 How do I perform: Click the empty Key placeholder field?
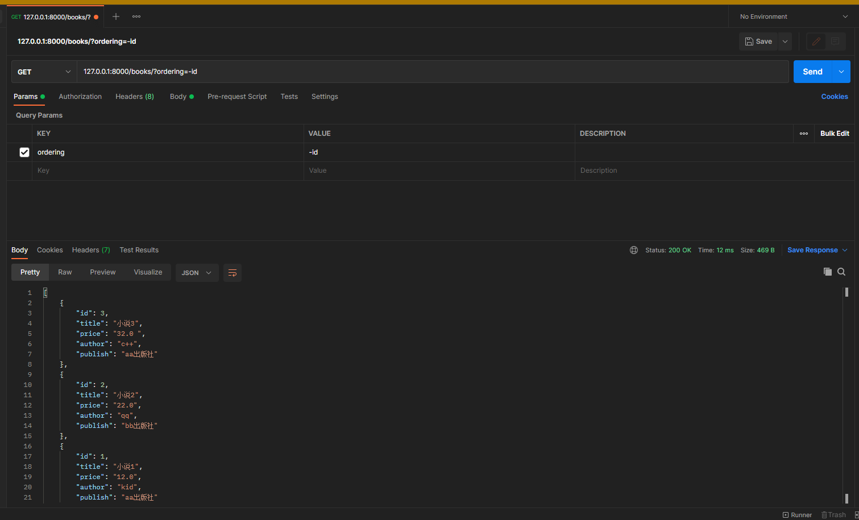point(168,170)
